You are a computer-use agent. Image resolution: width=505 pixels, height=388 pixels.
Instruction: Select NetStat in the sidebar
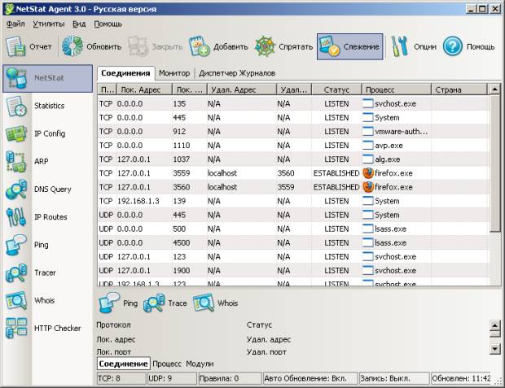(x=48, y=78)
